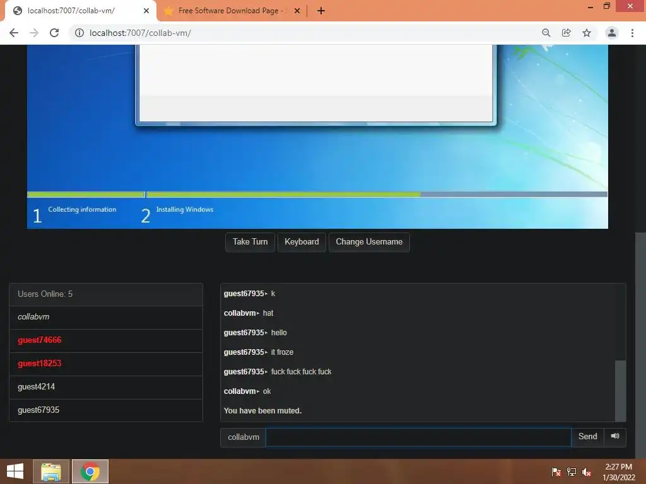Open the Chrome profile avatar

[612, 33]
